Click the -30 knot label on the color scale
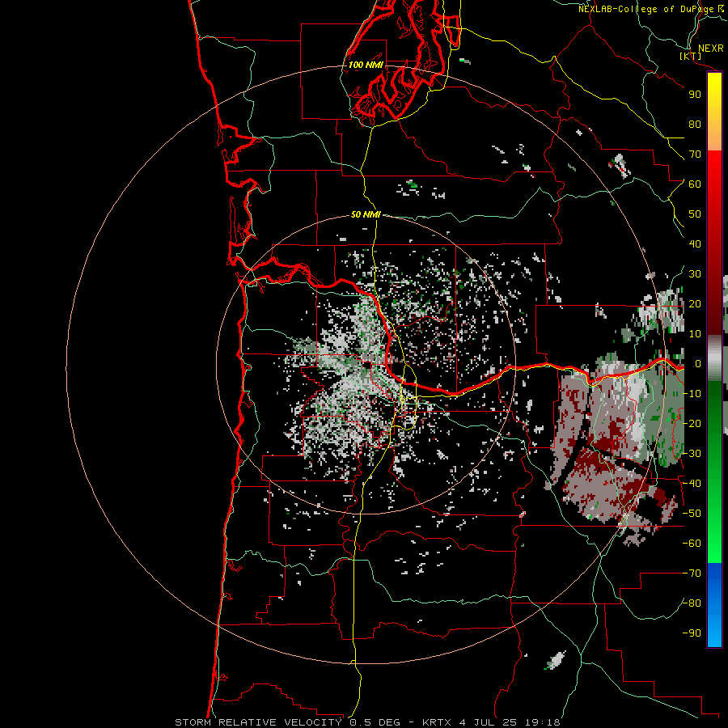Image resolution: width=728 pixels, height=728 pixels. [692, 454]
